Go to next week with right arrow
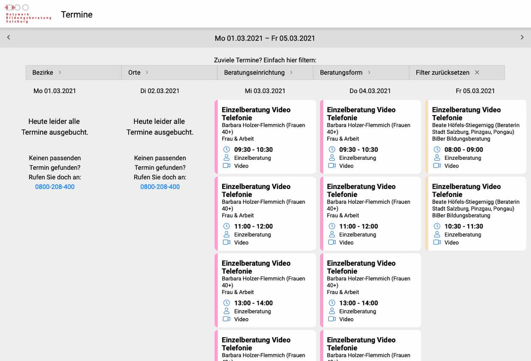 click(x=522, y=37)
